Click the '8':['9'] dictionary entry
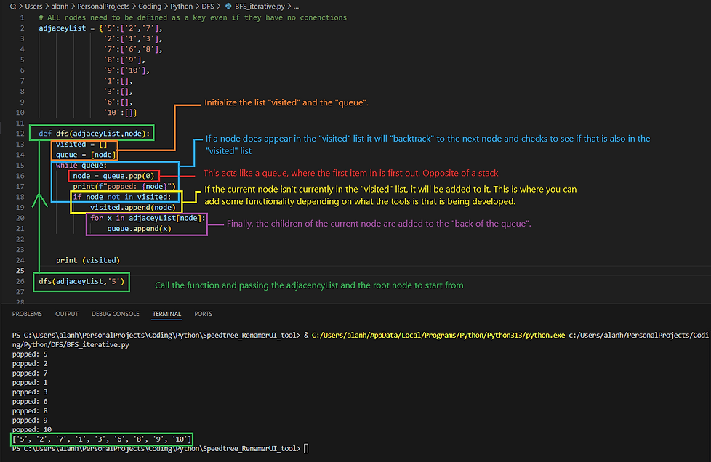This screenshot has width=711, height=462. click(125, 60)
